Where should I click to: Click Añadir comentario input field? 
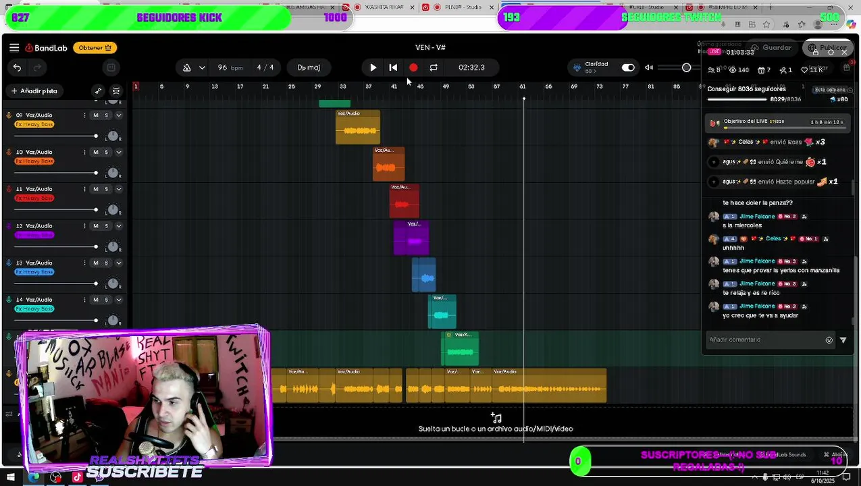click(763, 340)
